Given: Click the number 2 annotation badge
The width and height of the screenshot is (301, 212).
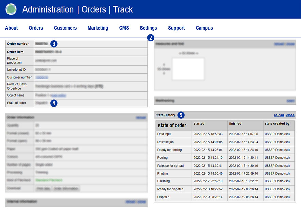Looking at the screenshot, I should coord(151,38).
